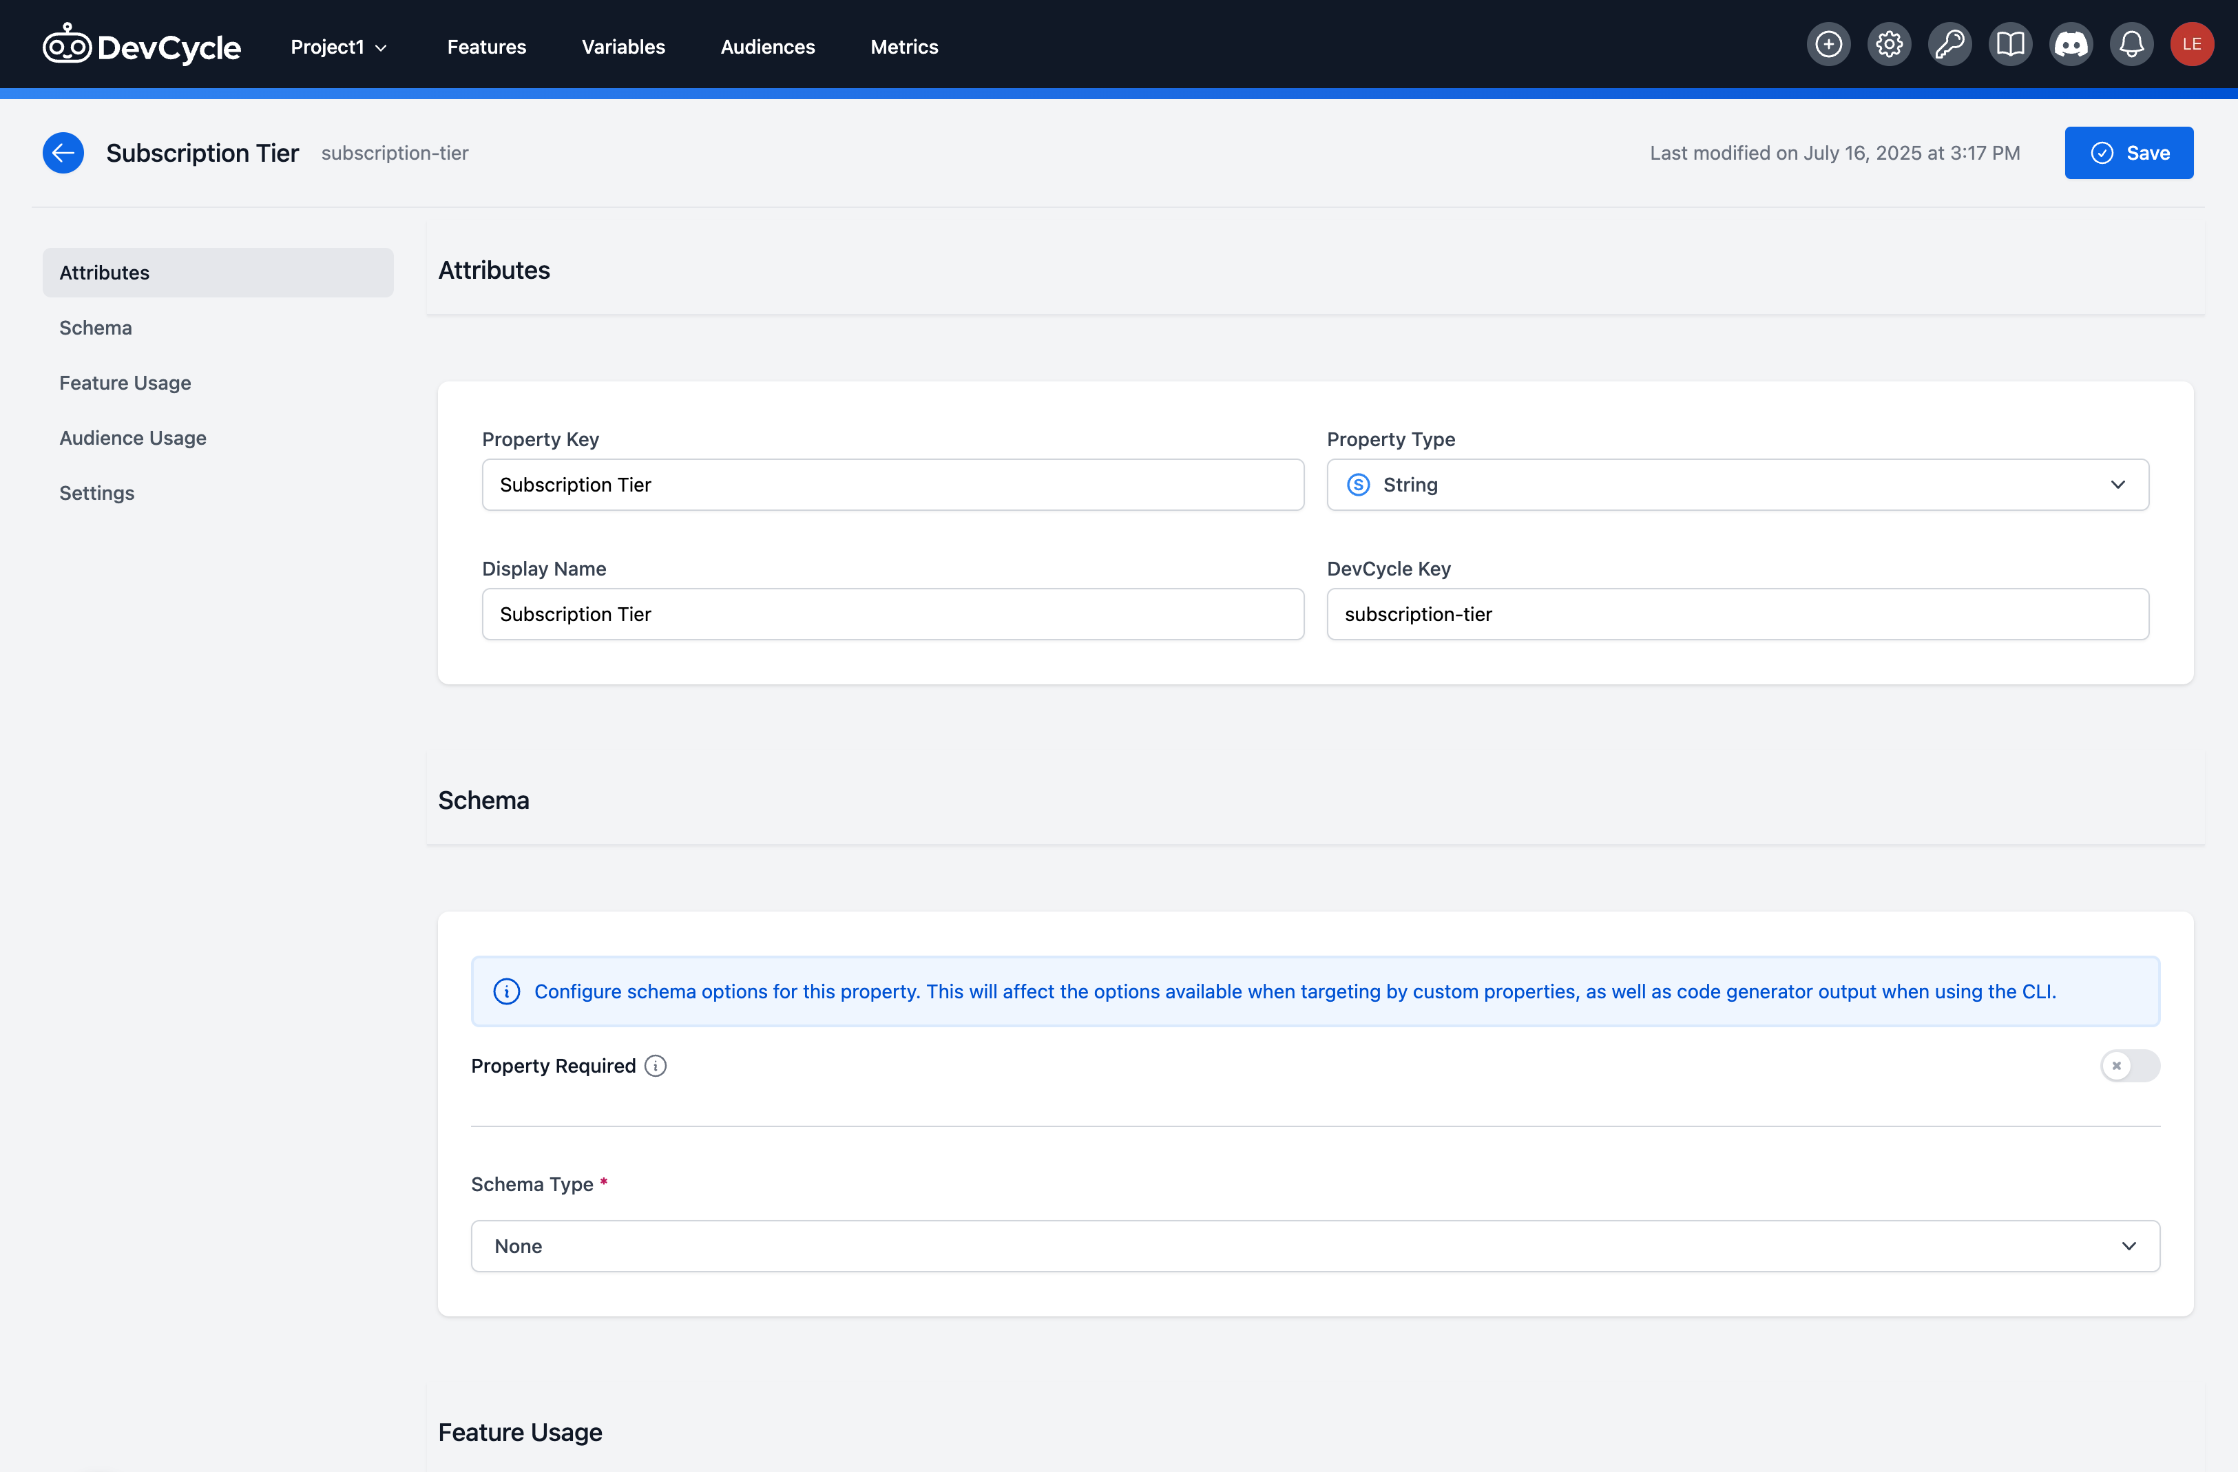Click the Discord icon
This screenshot has width=2238, height=1472.
pos(2071,43)
